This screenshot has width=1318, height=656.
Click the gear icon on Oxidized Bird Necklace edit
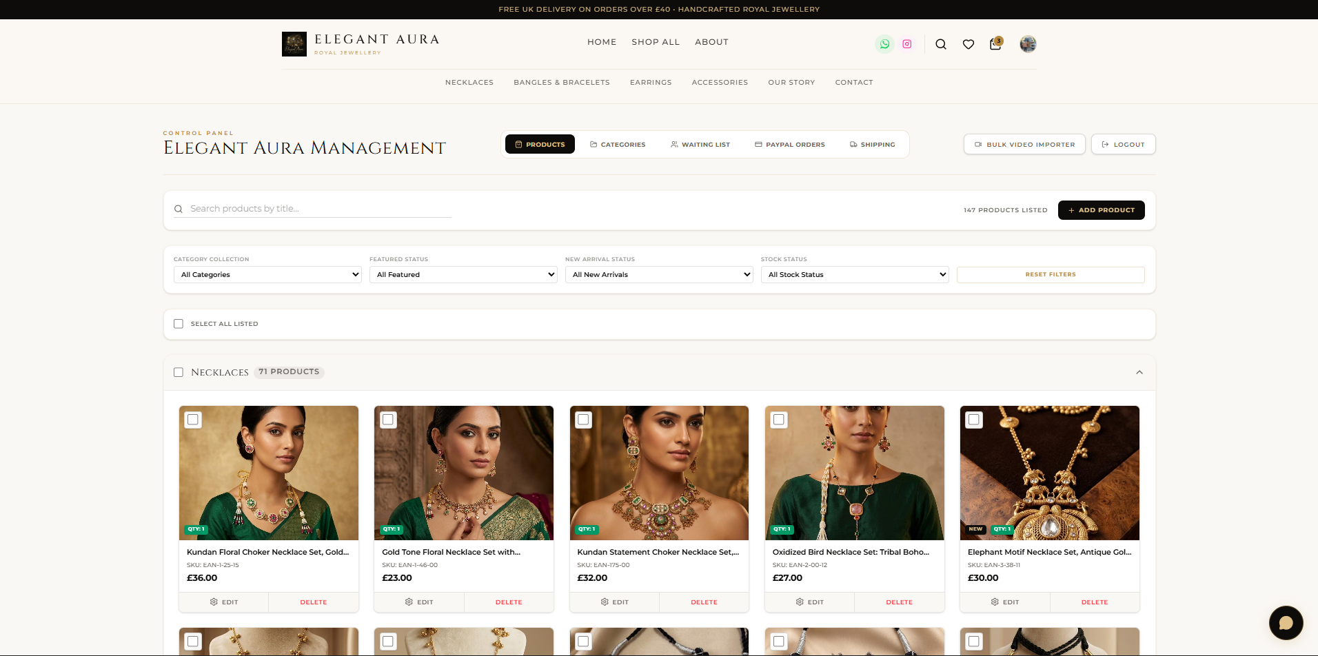800,602
